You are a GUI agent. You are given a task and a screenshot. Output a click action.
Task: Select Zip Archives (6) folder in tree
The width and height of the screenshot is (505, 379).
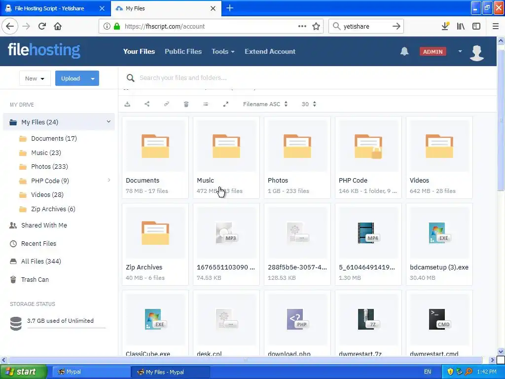(53, 209)
